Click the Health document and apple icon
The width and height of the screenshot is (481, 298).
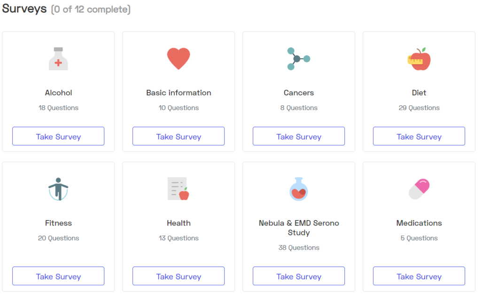178,189
